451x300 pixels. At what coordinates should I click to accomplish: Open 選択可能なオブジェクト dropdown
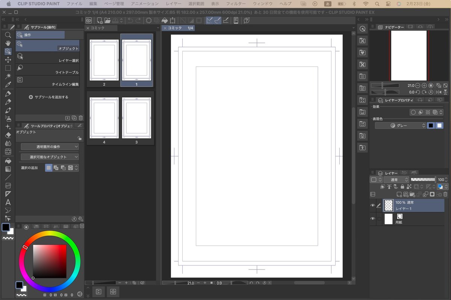click(x=50, y=157)
